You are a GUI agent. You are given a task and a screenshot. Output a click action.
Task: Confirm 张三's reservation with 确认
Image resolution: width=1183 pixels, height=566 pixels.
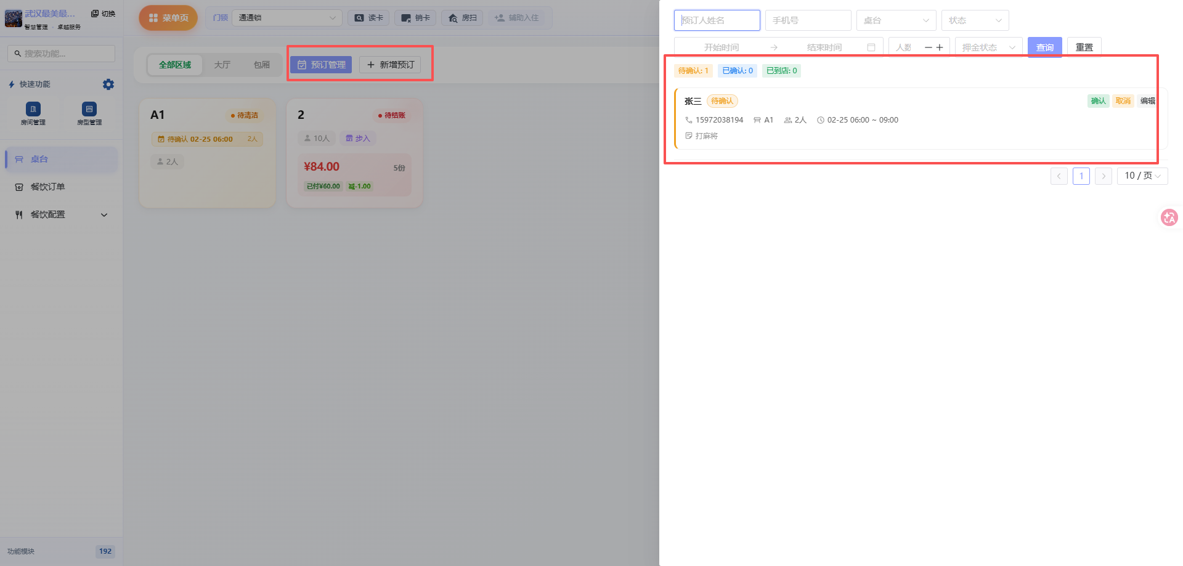[1098, 101]
